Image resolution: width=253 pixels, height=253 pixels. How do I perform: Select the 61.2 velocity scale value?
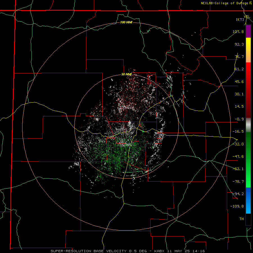(x=239, y=69)
